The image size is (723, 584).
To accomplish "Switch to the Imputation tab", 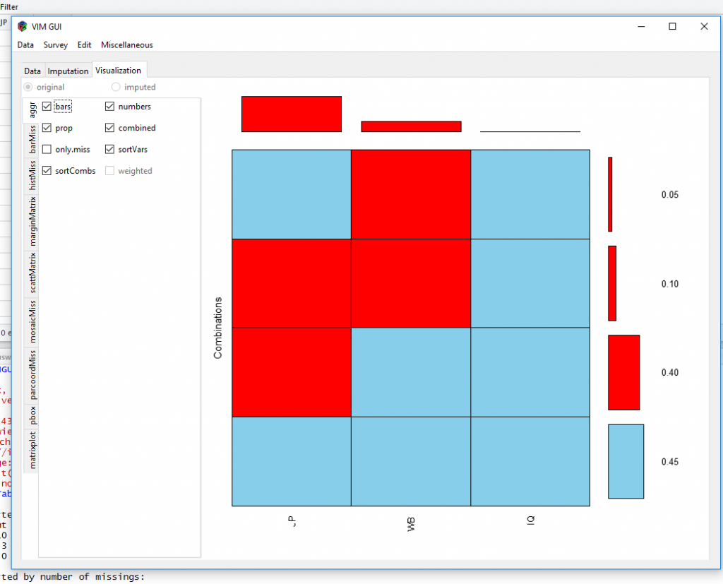I will point(68,71).
